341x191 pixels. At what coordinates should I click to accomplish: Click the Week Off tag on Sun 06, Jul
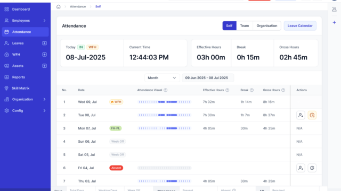point(117,142)
